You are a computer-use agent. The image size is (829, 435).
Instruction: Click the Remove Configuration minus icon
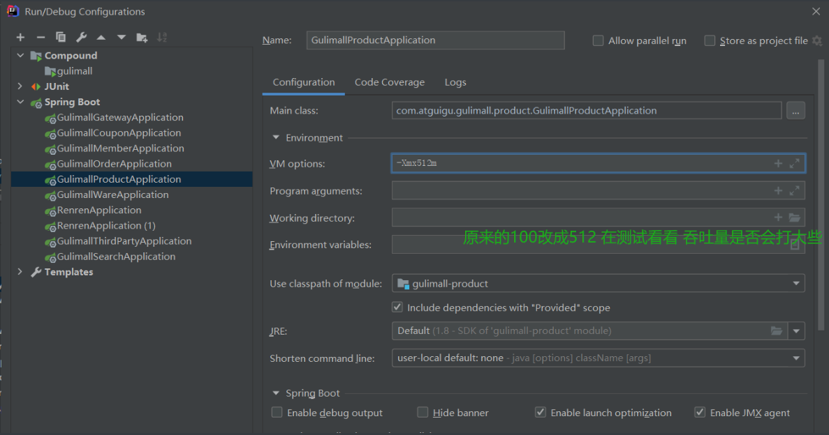pyautogui.click(x=41, y=38)
